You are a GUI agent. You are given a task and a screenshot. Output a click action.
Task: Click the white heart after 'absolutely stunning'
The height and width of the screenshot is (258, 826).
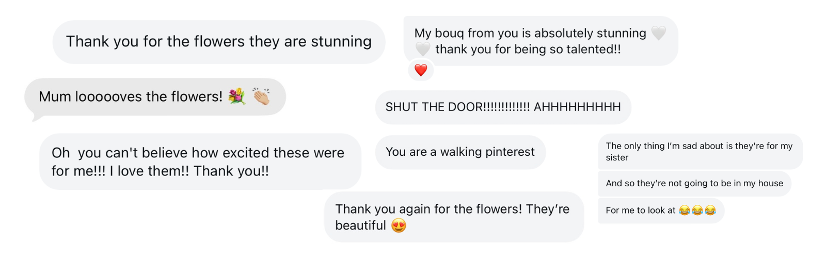point(658,33)
